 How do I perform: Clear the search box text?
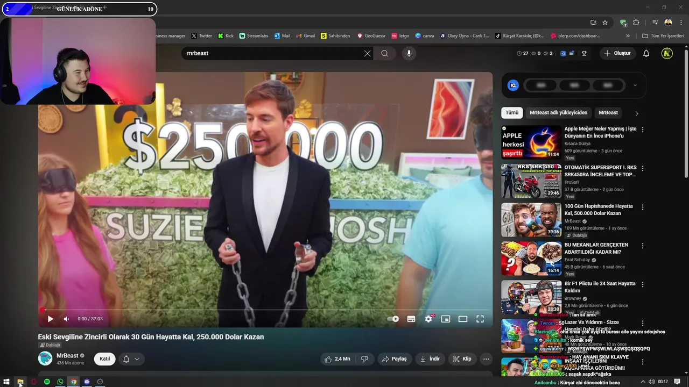pos(367,53)
